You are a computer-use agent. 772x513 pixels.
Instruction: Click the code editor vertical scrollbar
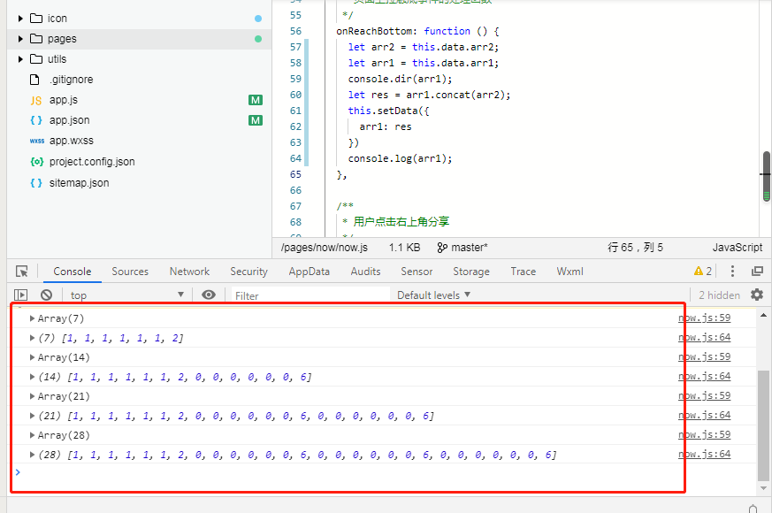point(766,176)
